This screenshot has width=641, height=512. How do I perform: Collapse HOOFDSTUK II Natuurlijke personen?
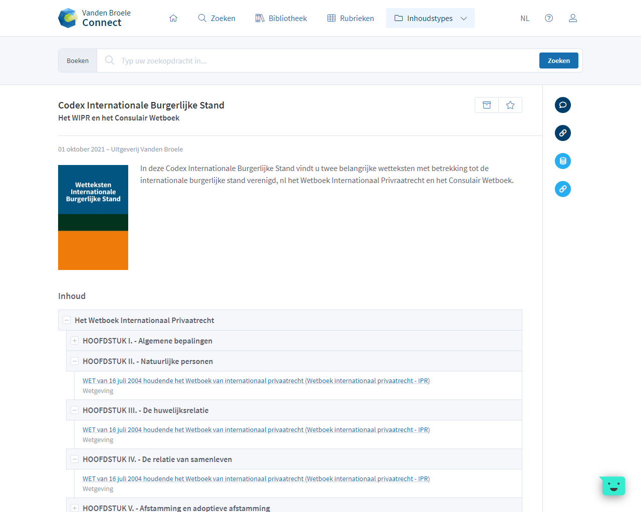pos(75,361)
